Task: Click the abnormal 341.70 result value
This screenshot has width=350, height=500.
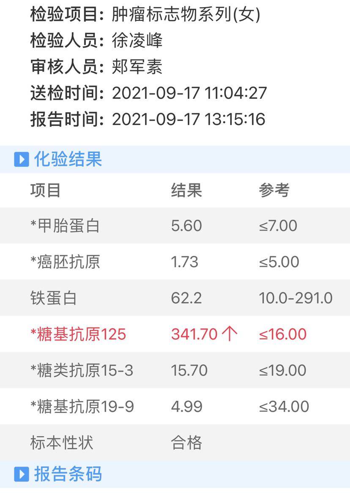Action: tap(194, 334)
